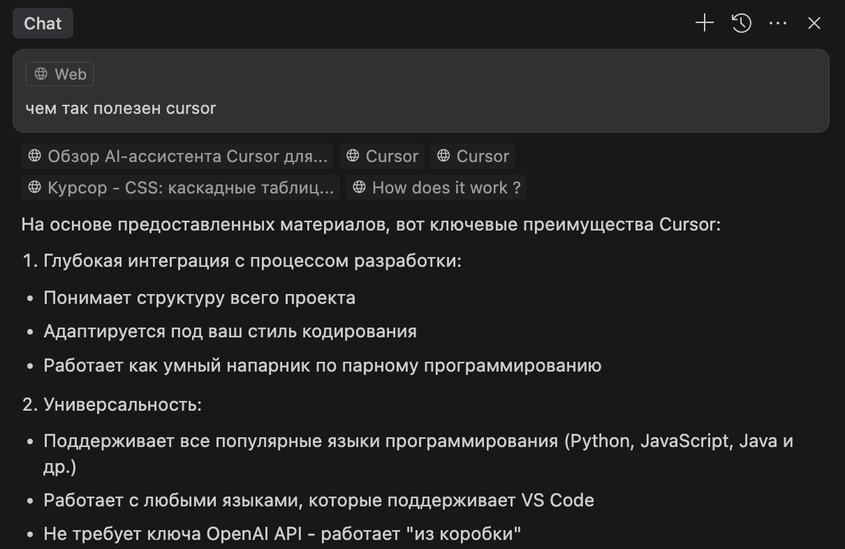Click heading "Глубокая интеграция с процессом разработки"
Image resolution: width=845 pixels, height=549 pixels.
pos(252,261)
